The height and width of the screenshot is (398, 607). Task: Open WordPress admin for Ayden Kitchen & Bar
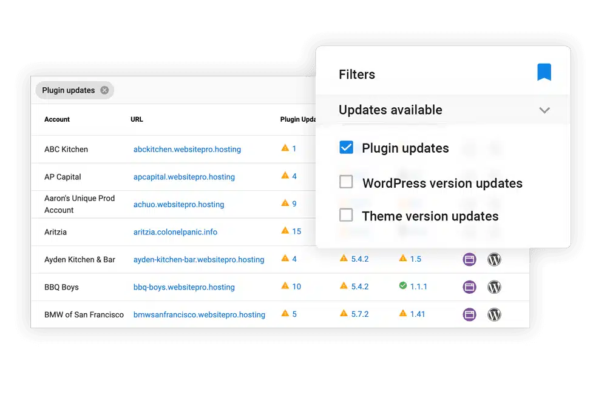tap(495, 259)
